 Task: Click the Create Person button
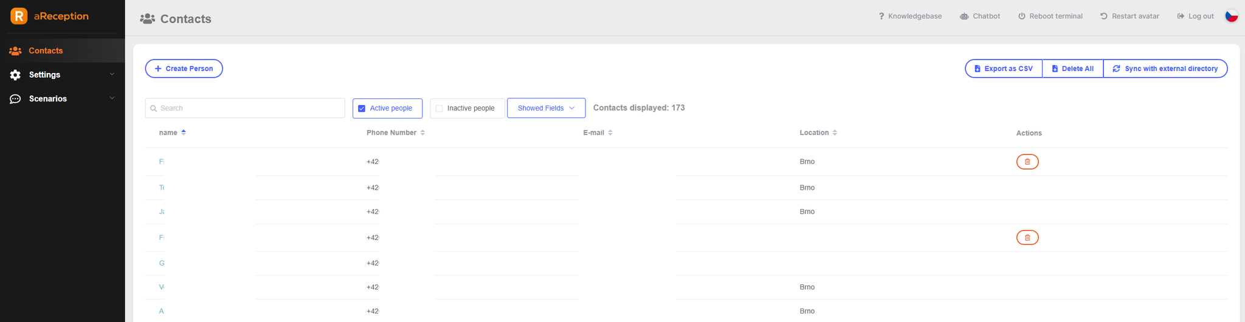(x=184, y=69)
